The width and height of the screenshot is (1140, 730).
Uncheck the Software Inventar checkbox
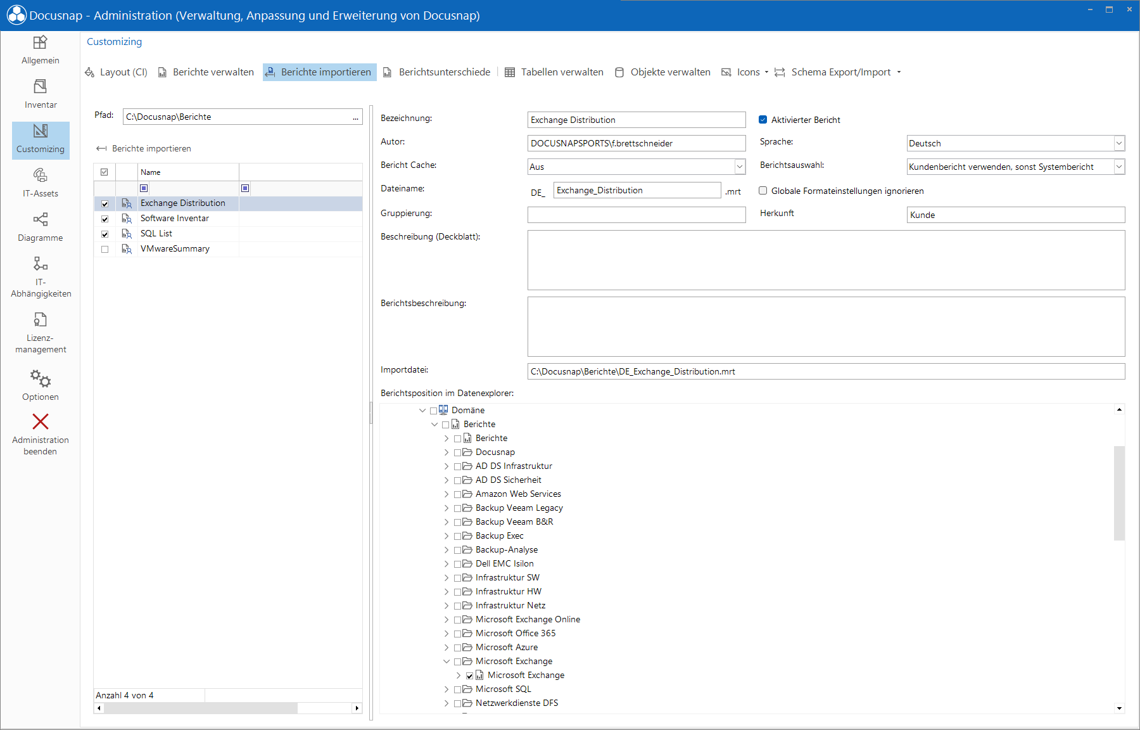105,219
